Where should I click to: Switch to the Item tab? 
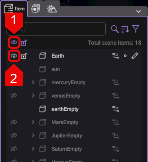(14, 8)
